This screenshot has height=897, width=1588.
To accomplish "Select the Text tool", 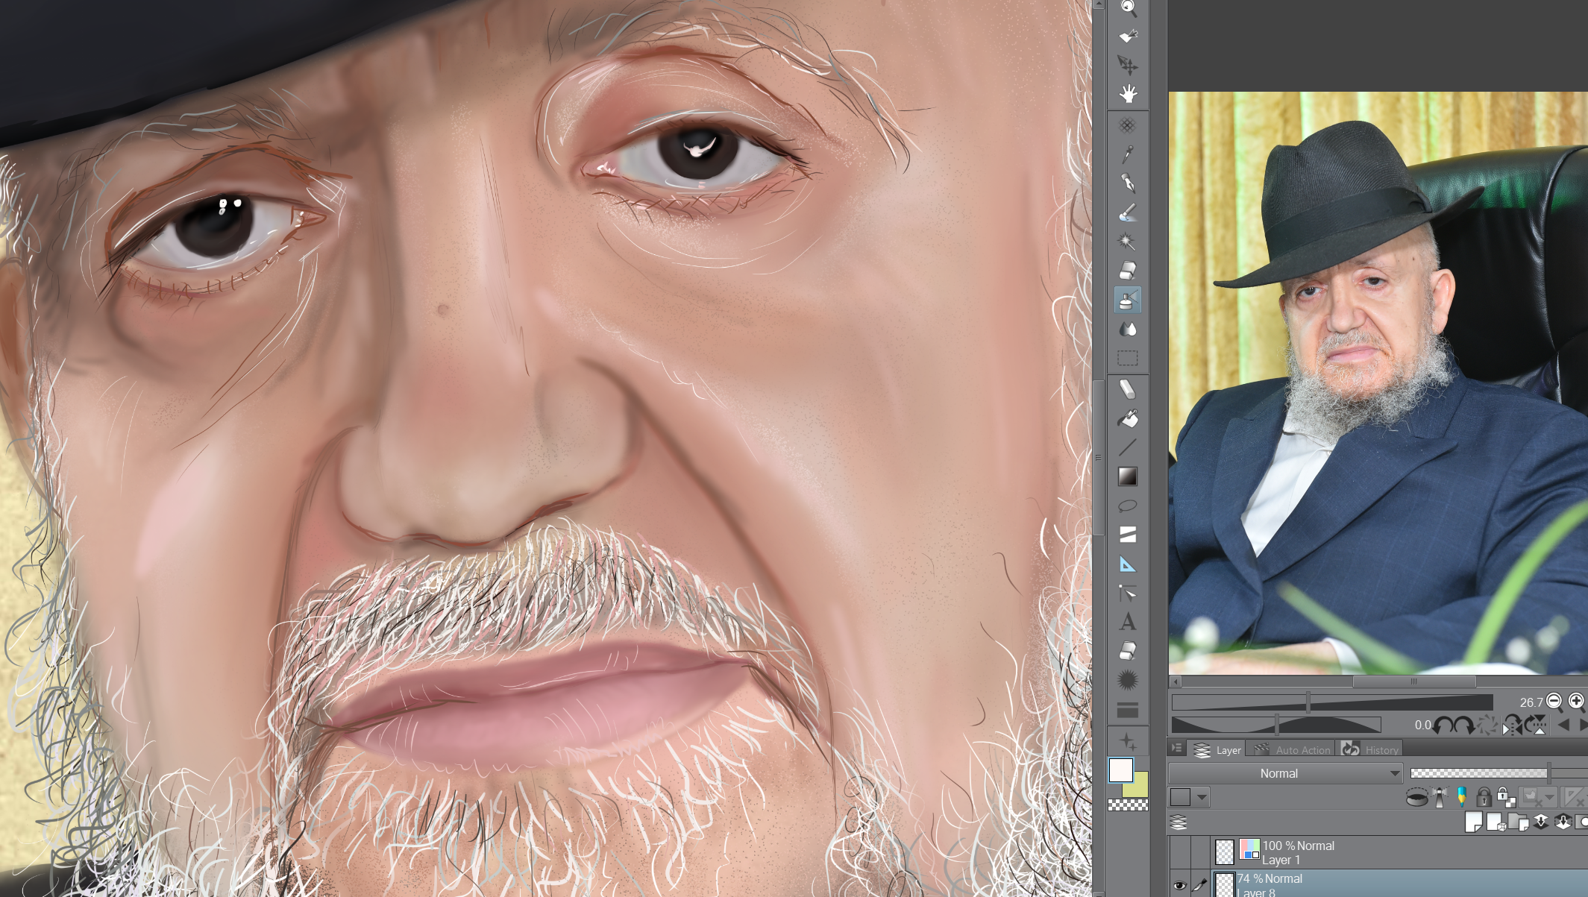I will [x=1128, y=622].
